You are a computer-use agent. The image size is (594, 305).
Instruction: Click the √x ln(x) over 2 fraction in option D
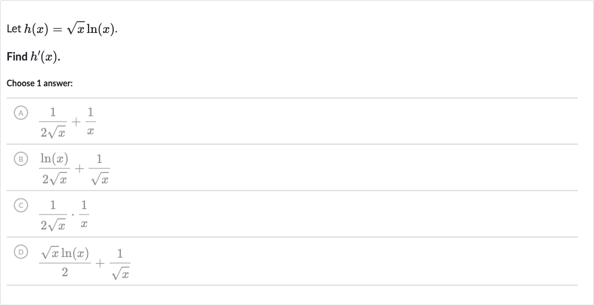(x=65, y=262)
